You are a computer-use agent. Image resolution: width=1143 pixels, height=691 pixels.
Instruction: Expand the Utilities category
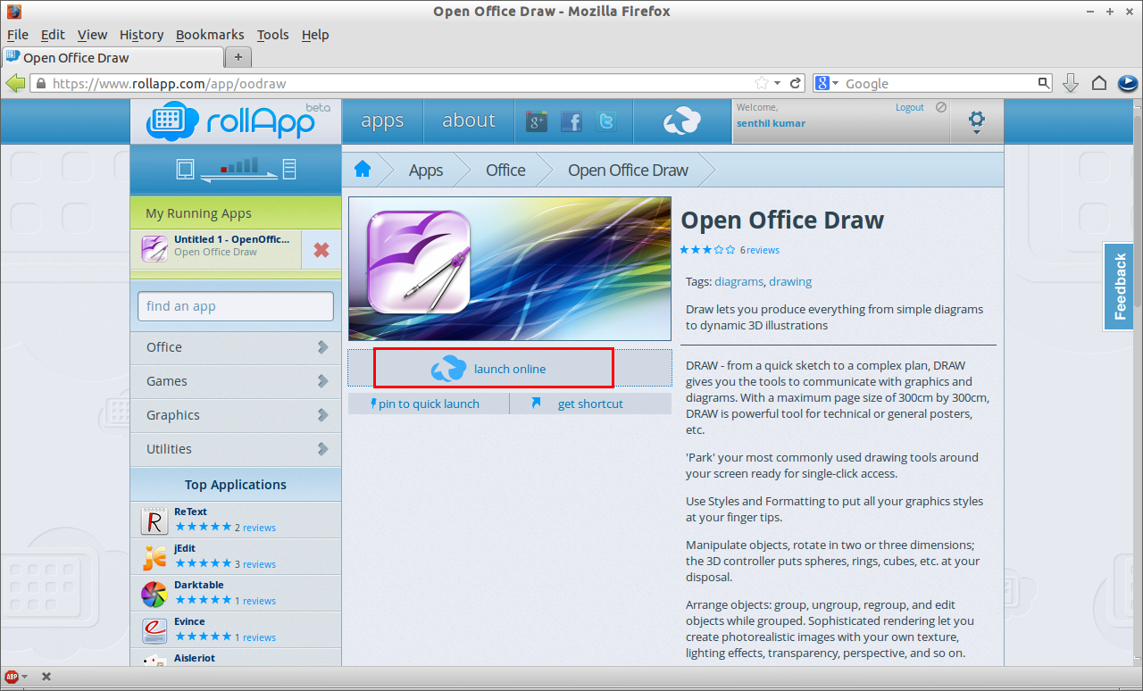[236, 449]
